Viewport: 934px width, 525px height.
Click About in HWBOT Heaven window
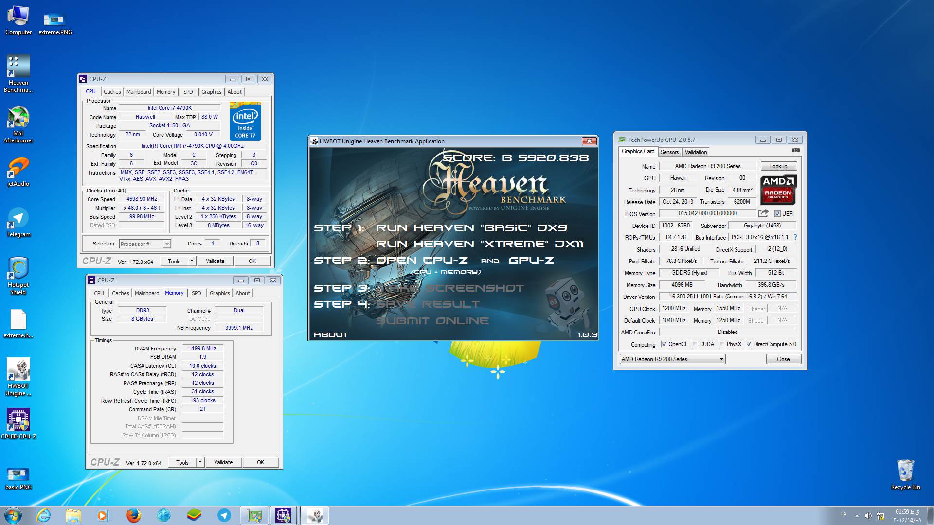click(x=331, y=335)
